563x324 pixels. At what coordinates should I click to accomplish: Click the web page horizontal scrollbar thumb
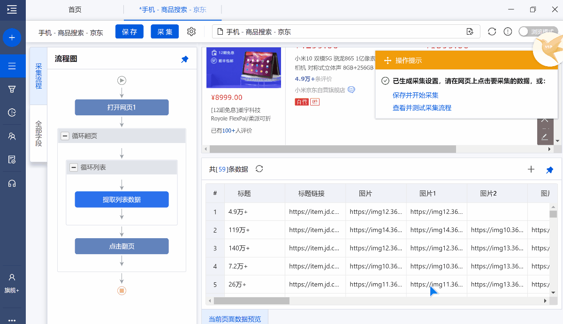333,149
